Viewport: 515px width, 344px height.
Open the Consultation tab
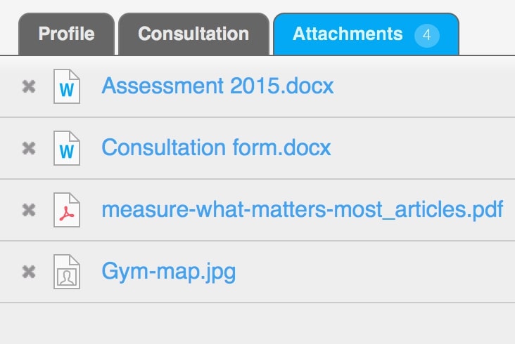[x=193, y=34]
